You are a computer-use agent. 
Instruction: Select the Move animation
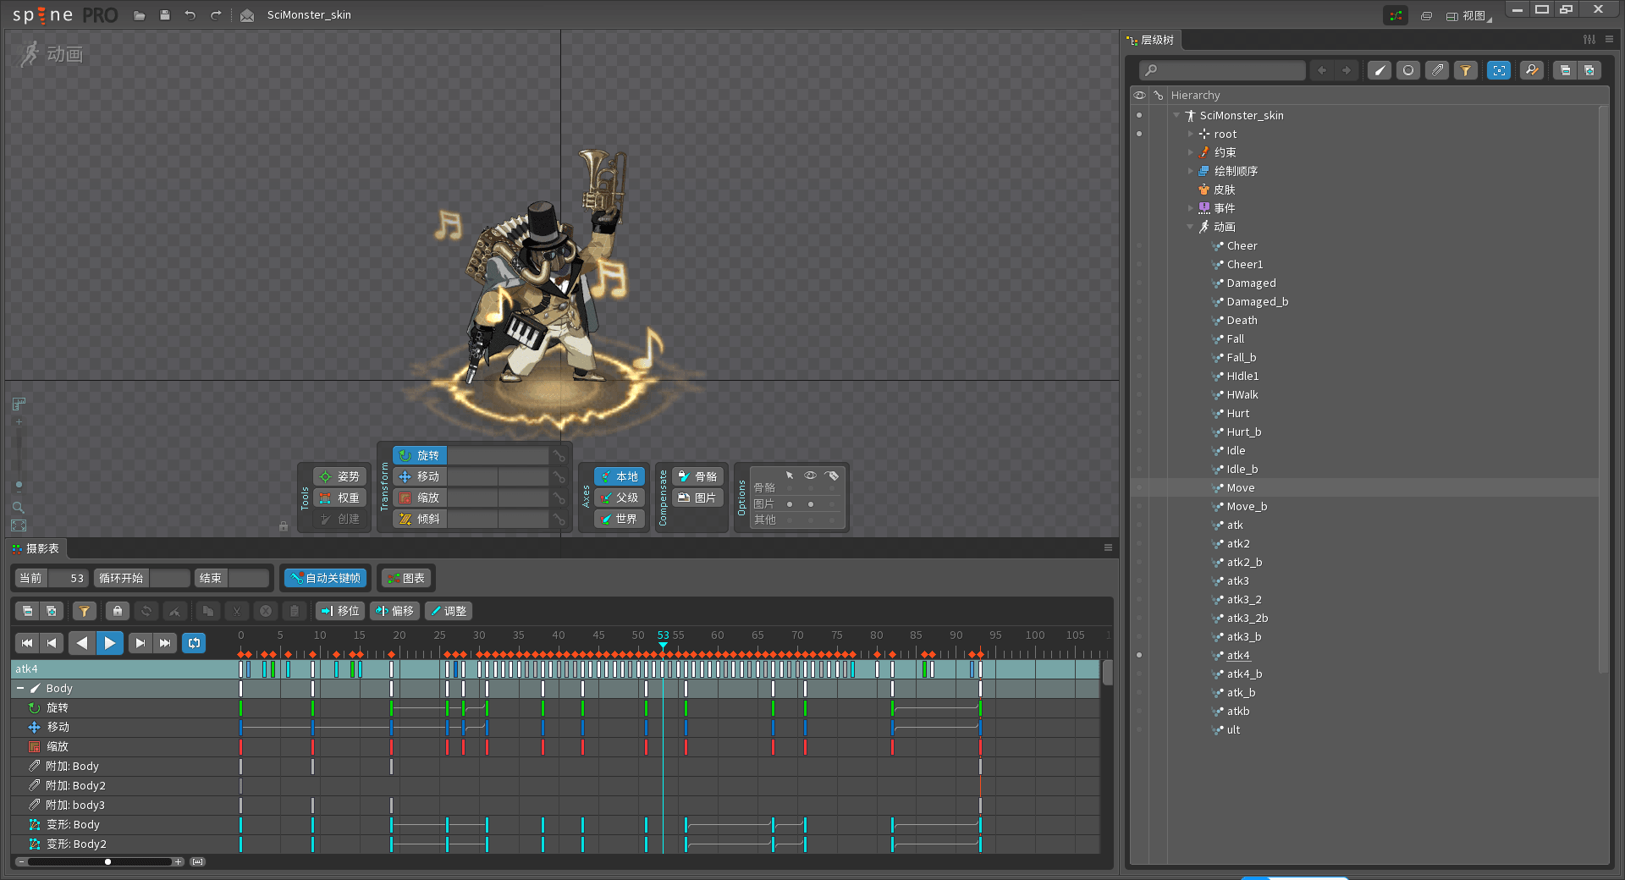click(x=1241, y=487)
